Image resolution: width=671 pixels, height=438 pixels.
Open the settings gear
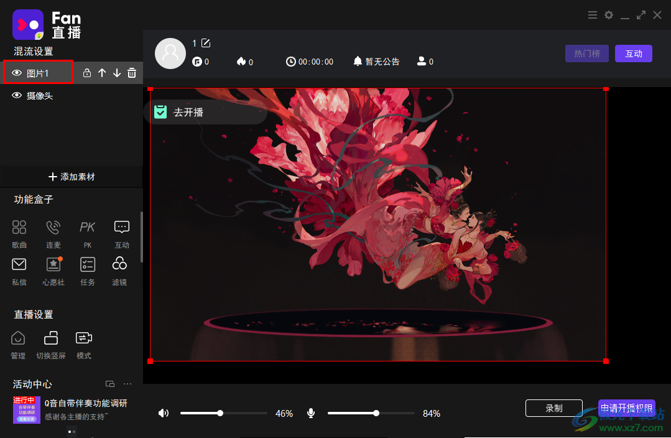point(609,15)
